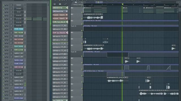Mute playlist Track 18
The height and width of the screenshot is (101, 181).
click(82, 56)
